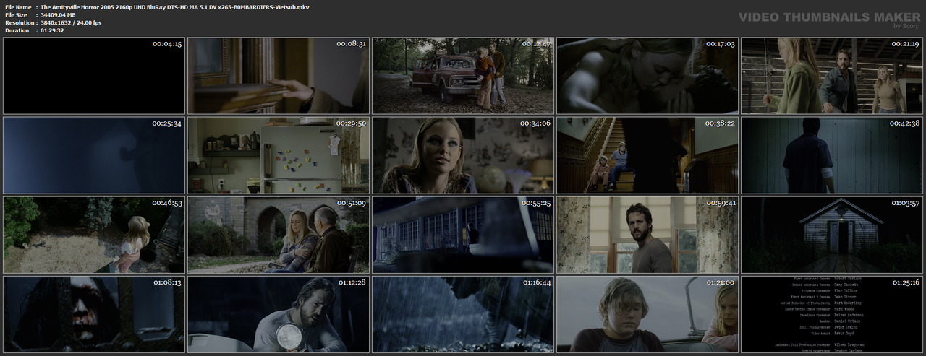
Task: Select the rainy broken window thumbnail 01:16:44
Action: point(463,314)
